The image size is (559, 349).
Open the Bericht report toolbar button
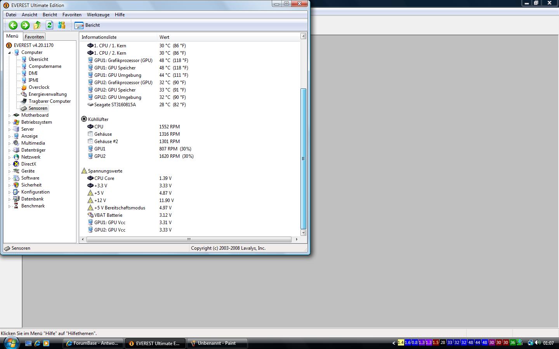click(87, 25)
